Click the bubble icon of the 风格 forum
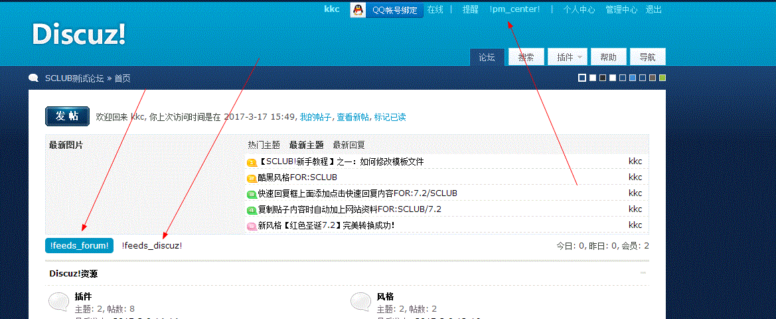 (360, 302)
